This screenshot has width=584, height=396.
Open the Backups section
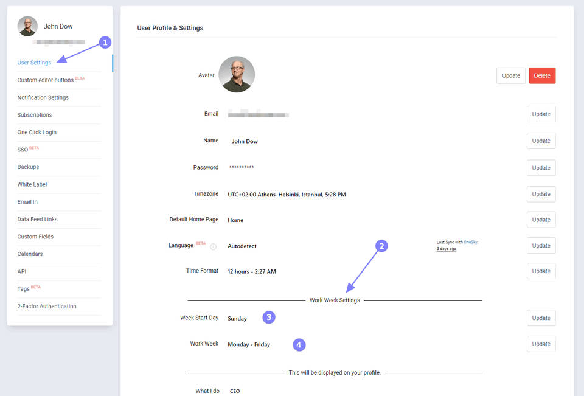coord(29,167)
